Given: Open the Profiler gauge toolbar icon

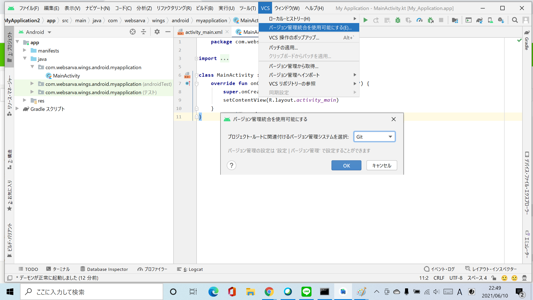Looking at the screenshot, I should [419, 20].
